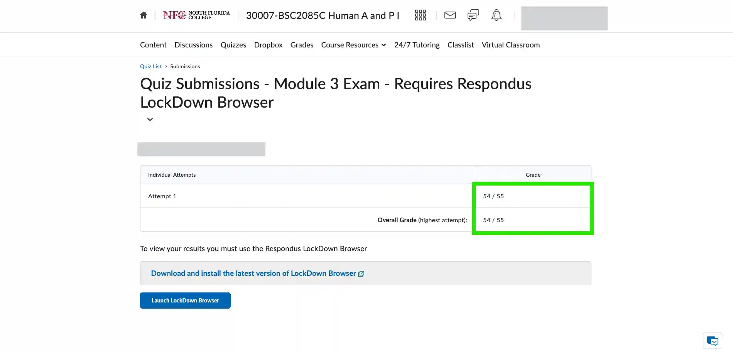Open the Dropbox tab

pos(269,45)
